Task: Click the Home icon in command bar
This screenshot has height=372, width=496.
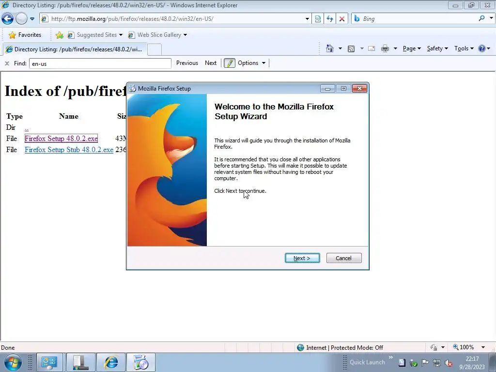Action: 329,48
